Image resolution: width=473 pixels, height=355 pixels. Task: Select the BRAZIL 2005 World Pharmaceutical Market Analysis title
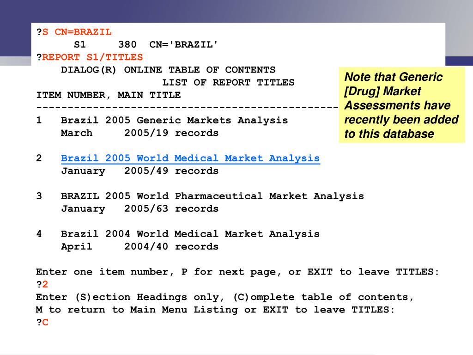[x=212, y=196]
